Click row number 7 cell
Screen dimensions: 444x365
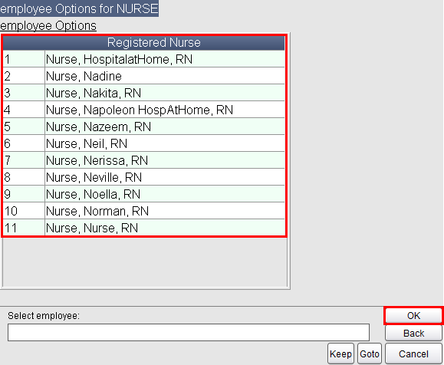24,160
